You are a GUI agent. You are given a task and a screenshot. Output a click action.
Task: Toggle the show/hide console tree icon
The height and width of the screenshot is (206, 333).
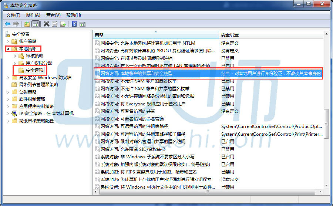tap(36, 24)
